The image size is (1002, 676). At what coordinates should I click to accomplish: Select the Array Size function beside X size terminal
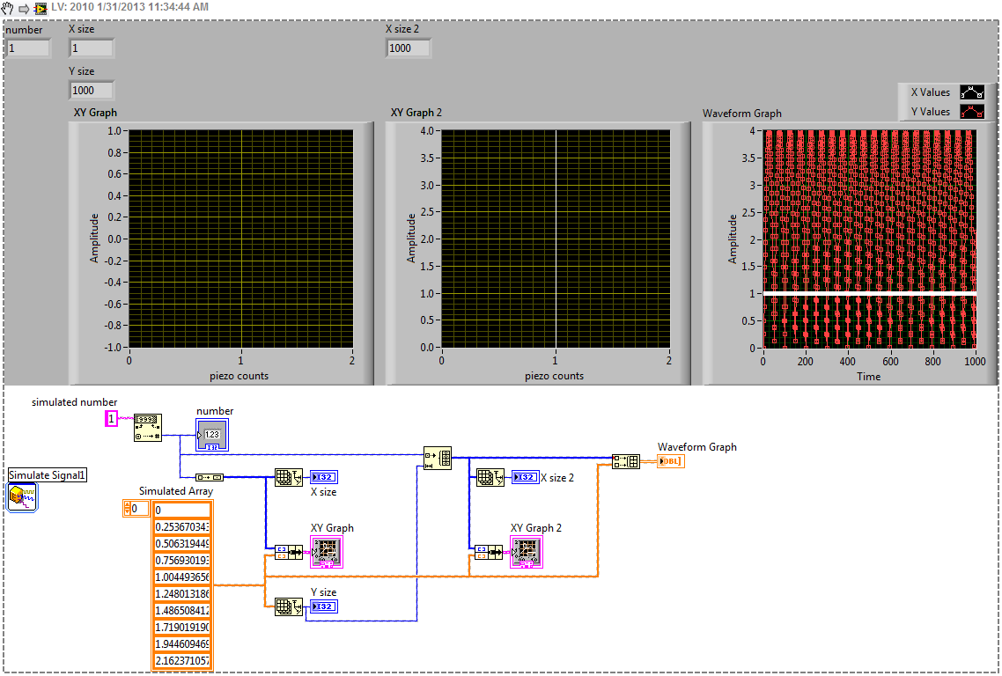[x=288, y=477]
